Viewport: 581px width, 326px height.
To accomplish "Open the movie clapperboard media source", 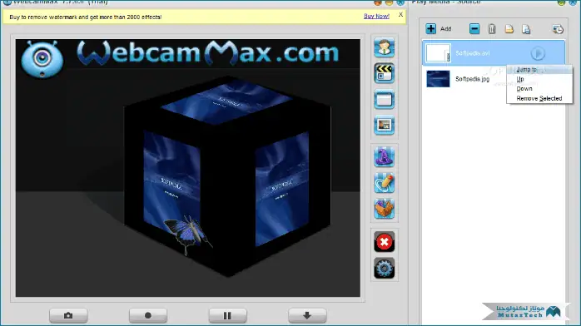I will (x=385, y=73).
